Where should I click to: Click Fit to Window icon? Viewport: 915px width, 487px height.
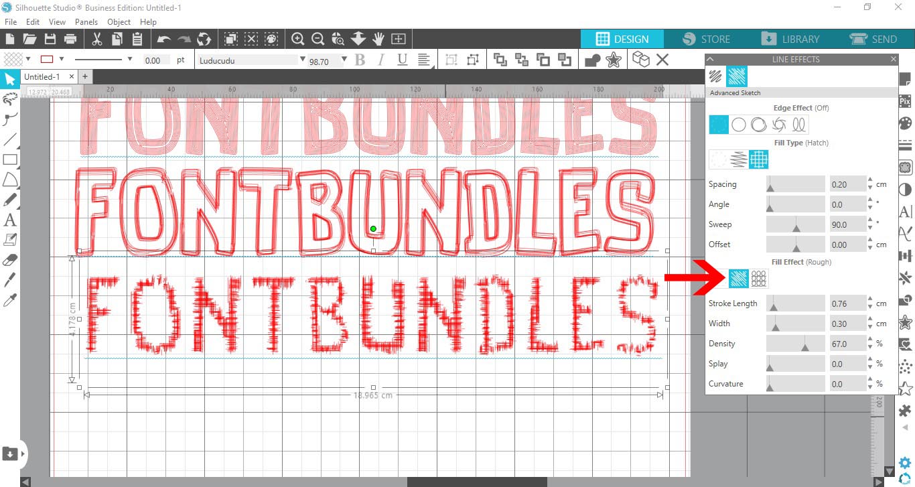pos(398,39)
